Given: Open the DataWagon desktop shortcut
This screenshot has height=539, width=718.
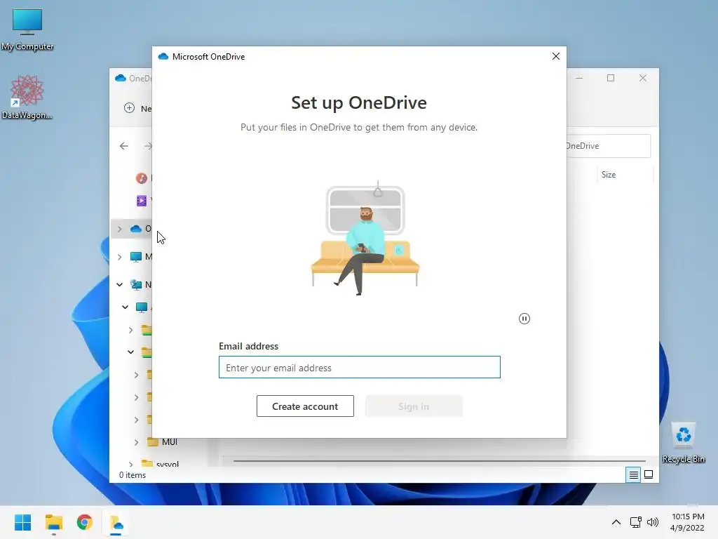Looking at the screenshot, I should [x=27, y=97].
